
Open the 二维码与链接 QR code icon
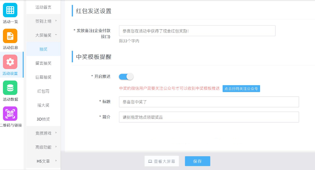click(10, 114)
